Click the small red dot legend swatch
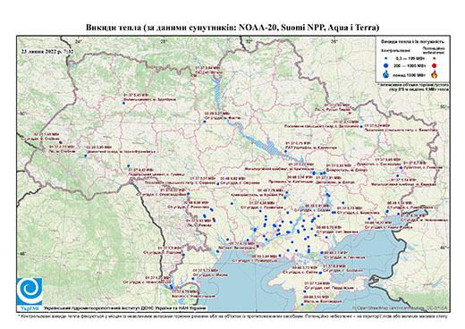The height and width of the screenshot is (329, 465). (435, 58)
